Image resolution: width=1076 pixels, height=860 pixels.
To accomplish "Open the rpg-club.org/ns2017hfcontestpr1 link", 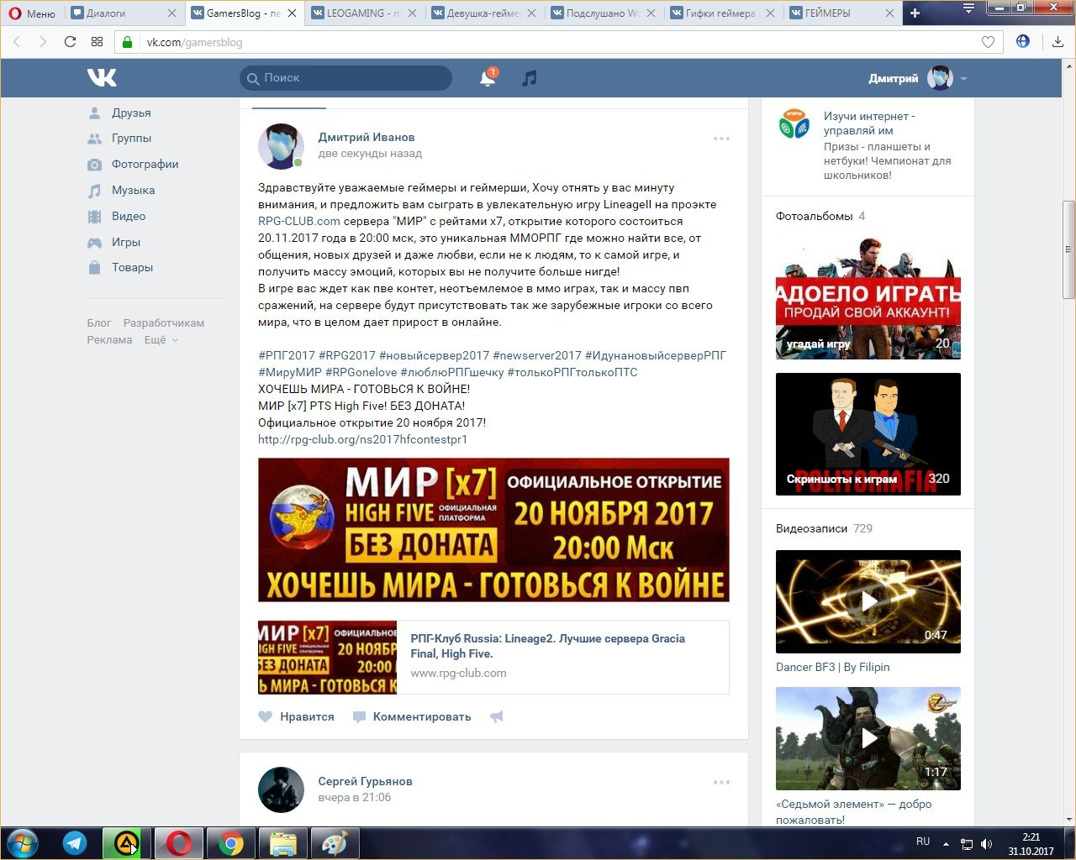I will [362, 439].
